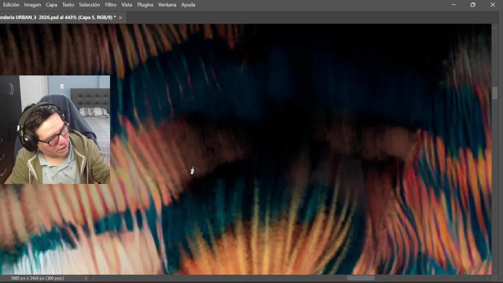Expand the status bar info arrow
Image resolution: width=503 pixels, height=283 pixels.
point(86,278)
